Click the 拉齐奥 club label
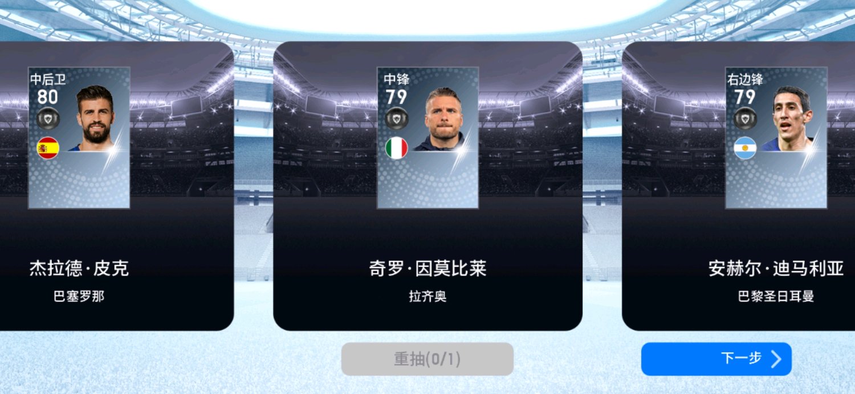 pos(427,297)
